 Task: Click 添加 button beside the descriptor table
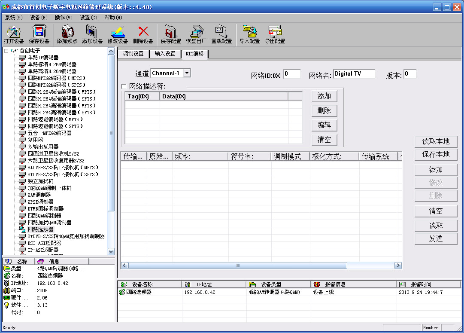pyautogui.click(x=324, y=96)
